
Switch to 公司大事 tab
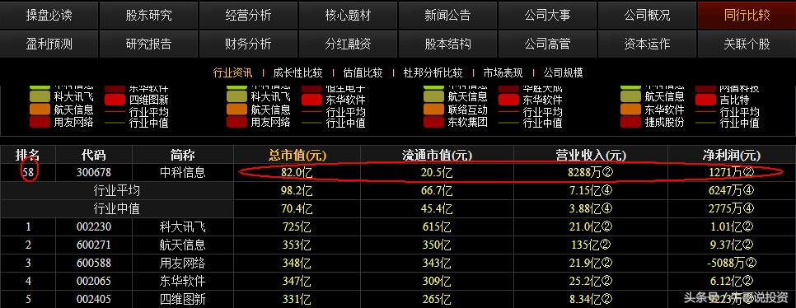tap(547, 15)
